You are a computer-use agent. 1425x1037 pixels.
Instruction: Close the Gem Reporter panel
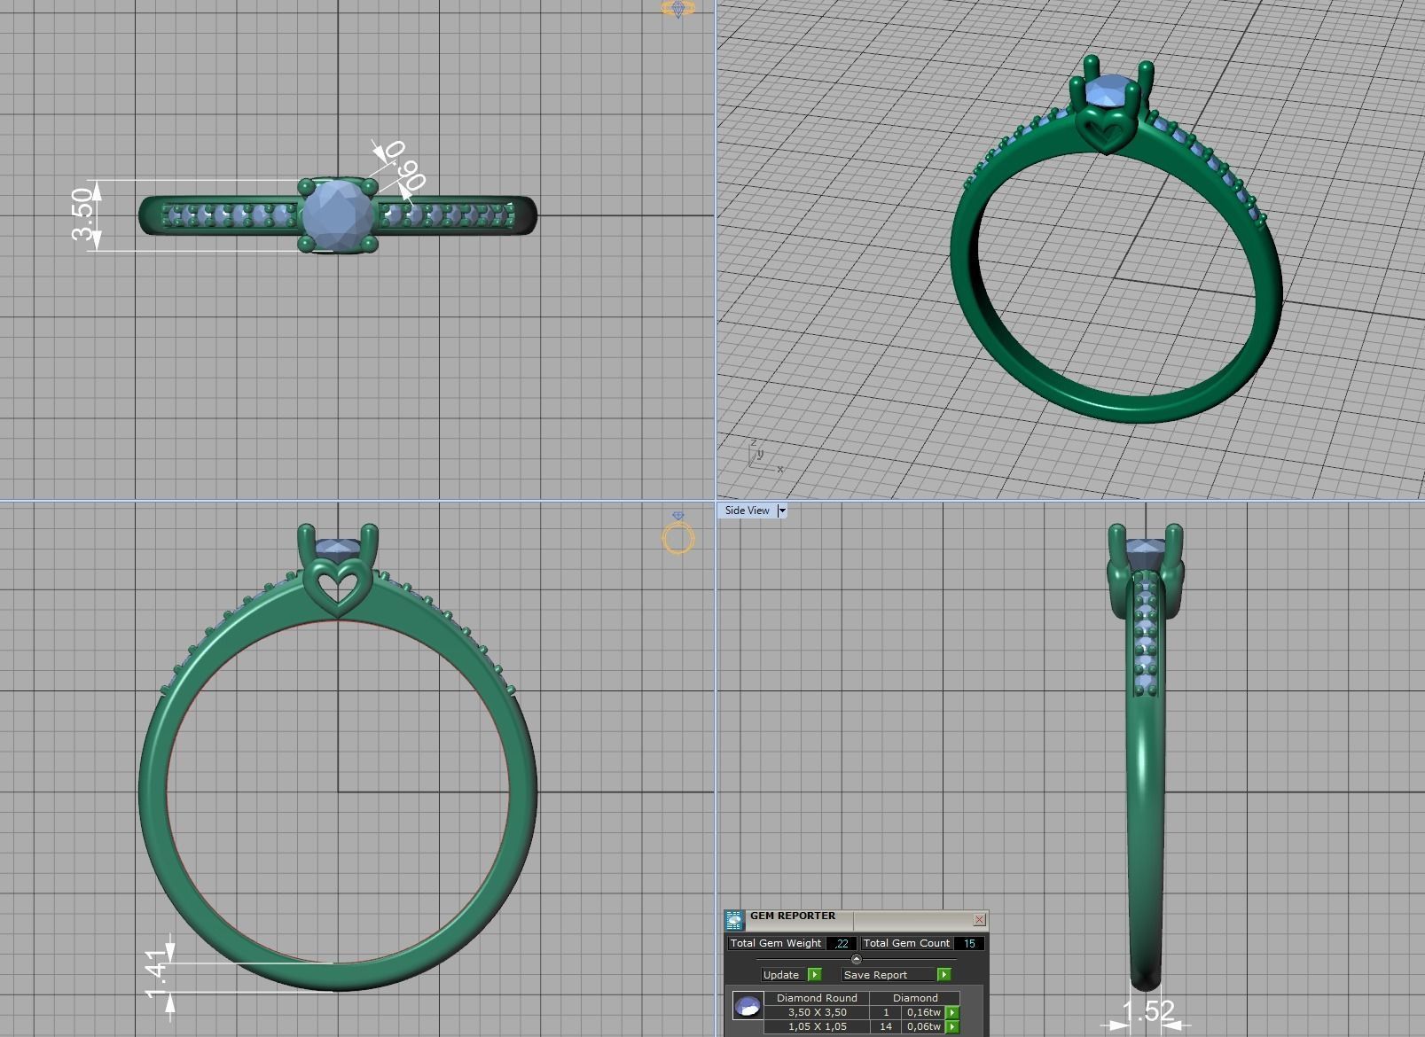[x=979, y=920]
